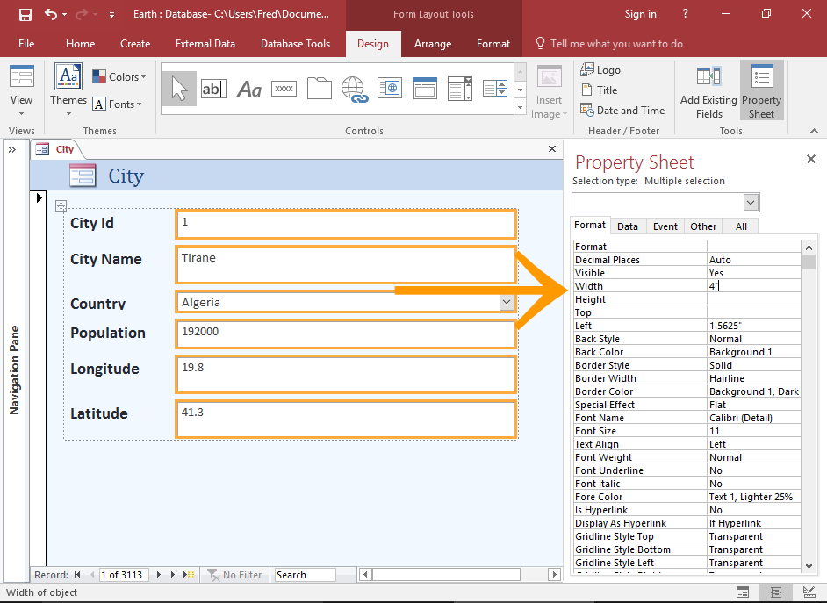Switch to Design View in status bar
The height and width of the screenshot is (603, 827).
(x=809, y=593)
